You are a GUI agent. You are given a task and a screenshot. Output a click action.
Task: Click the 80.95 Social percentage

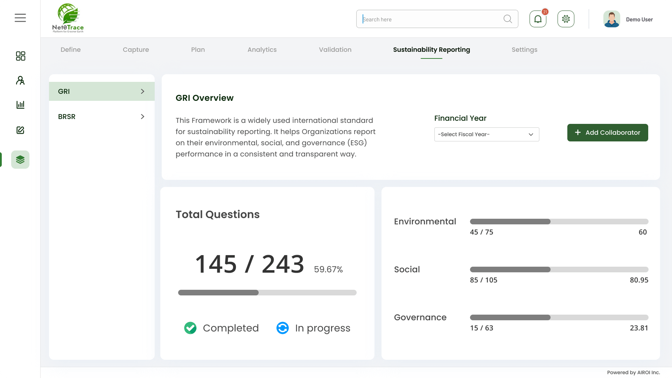coord(639,280)
